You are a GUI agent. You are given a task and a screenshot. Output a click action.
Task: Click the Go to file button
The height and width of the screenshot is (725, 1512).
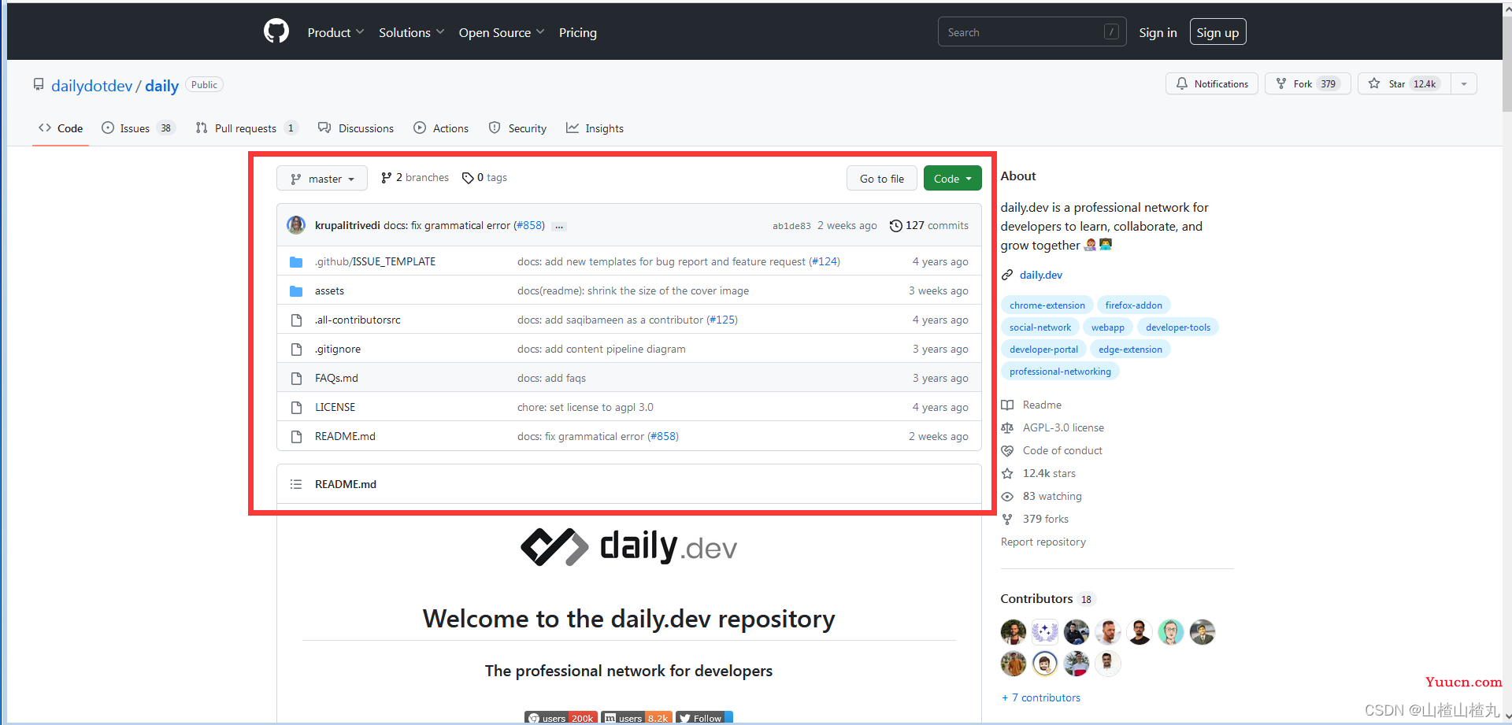pos(882,179)
